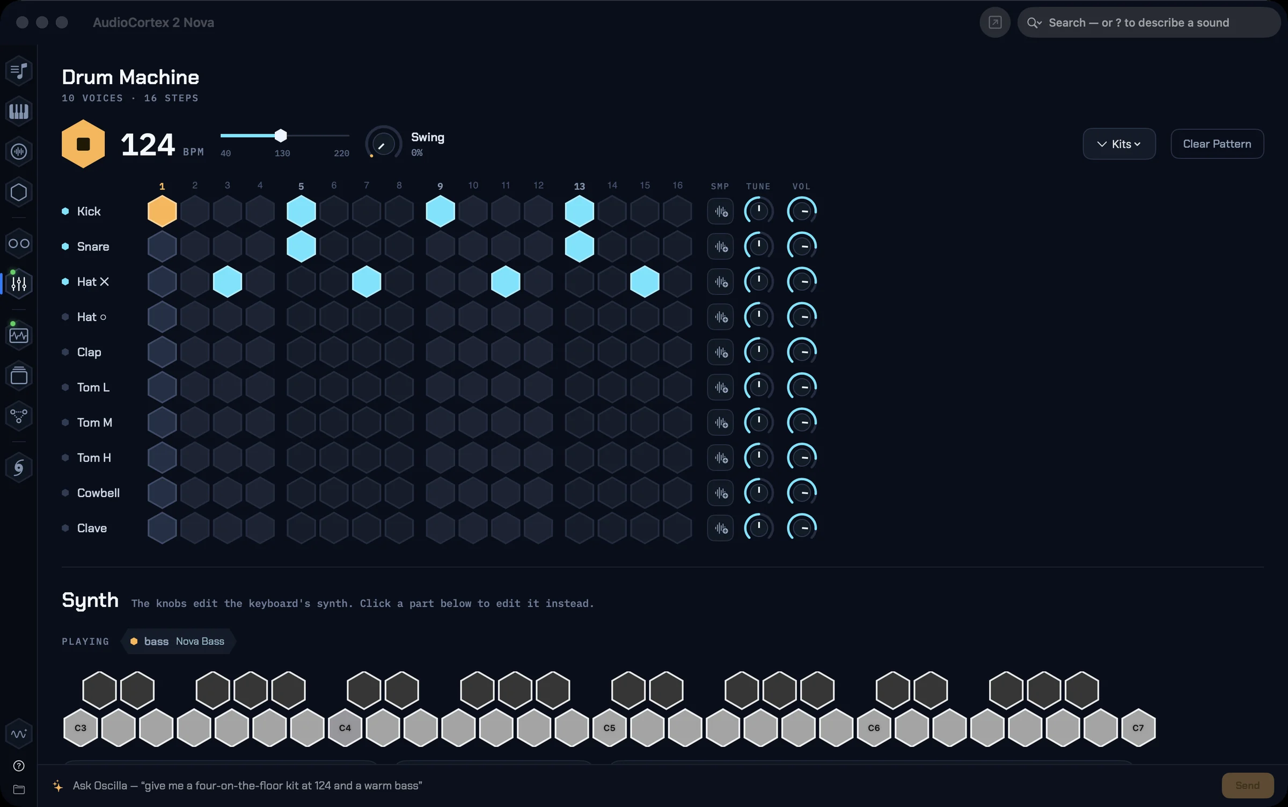Open the stacked layers sidebar icon
The image size is (1288, 807).
[x=19, y=376]
